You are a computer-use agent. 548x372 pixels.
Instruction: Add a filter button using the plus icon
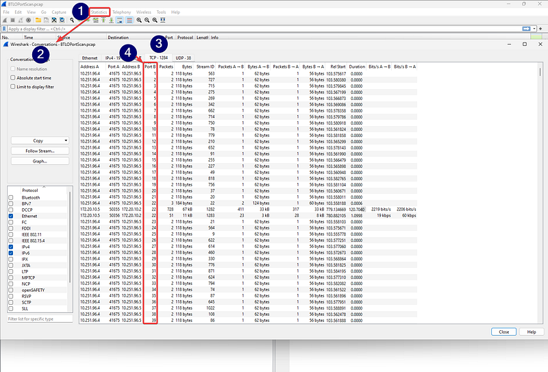[540, 29]
